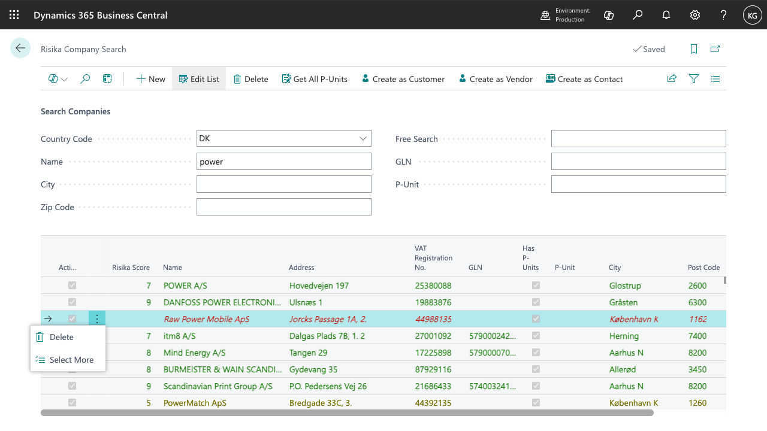Click the horizontal scrollbar under the list
767x431 pixels.
pos(347,412)
